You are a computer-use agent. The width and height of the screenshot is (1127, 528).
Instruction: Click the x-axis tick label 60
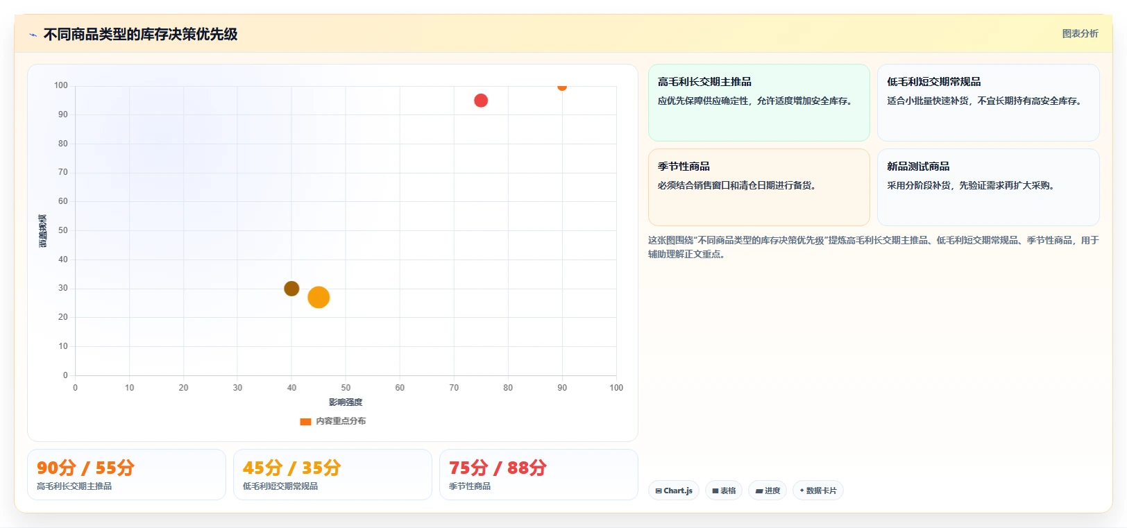coord(400,388)
